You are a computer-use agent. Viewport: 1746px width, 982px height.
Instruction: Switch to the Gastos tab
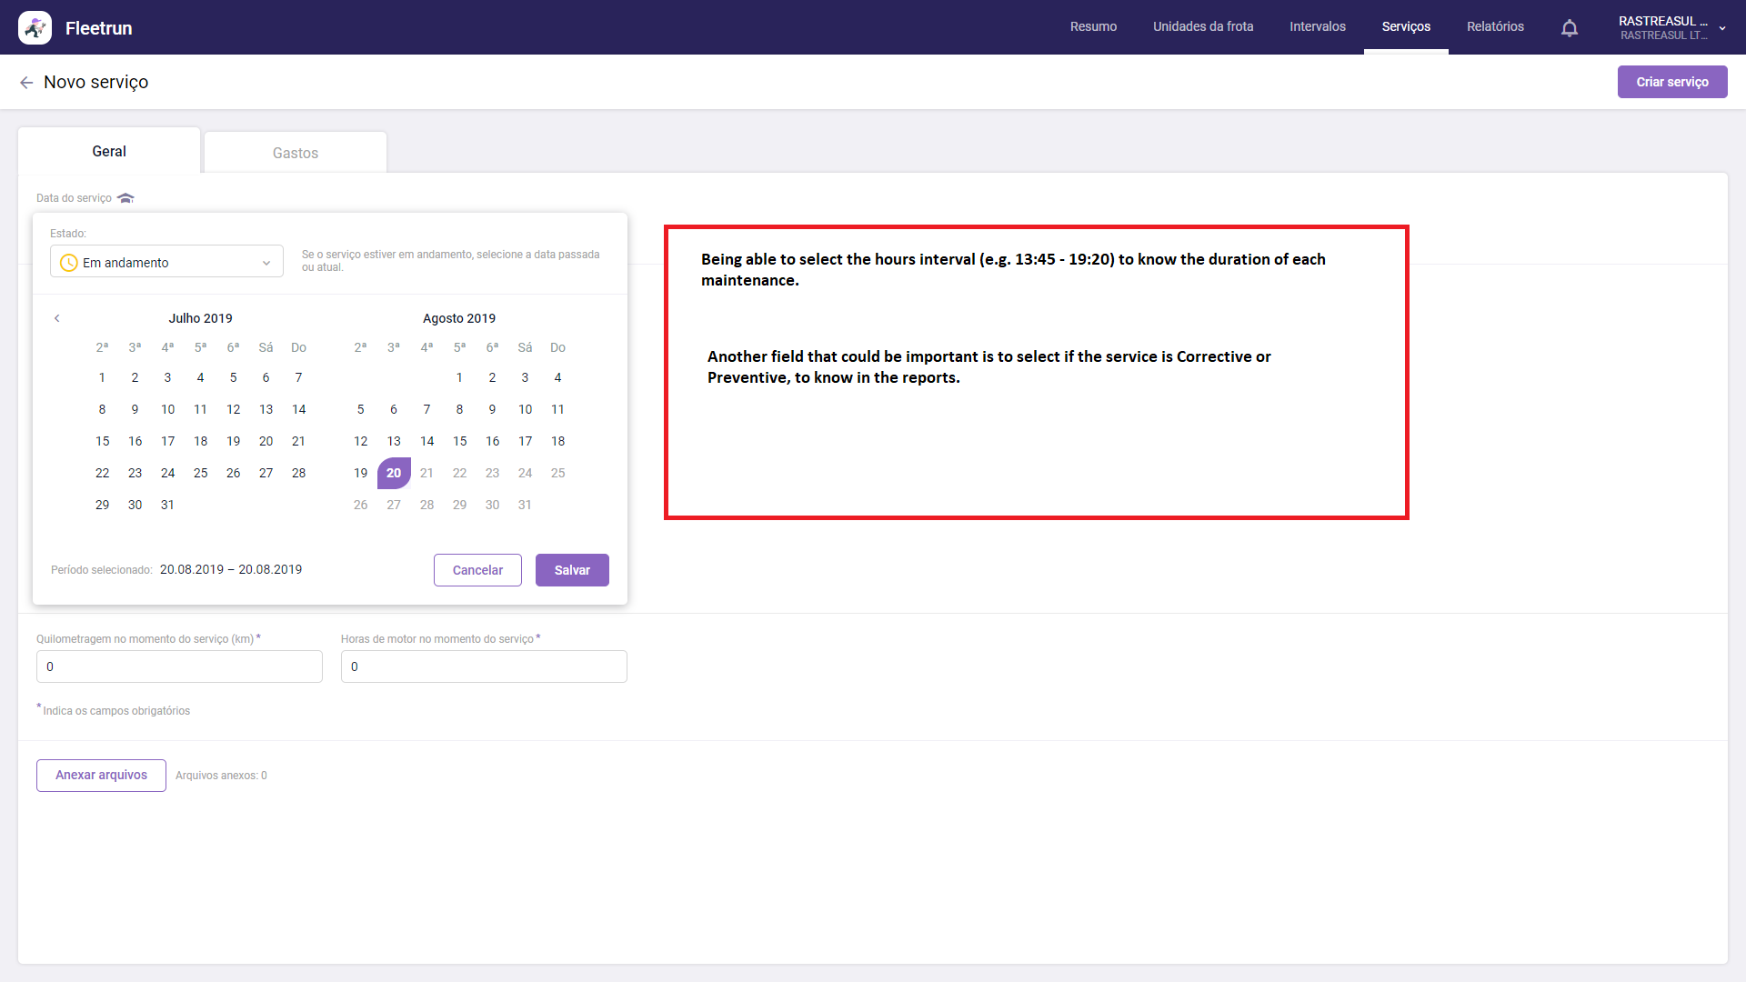[296, 153]
